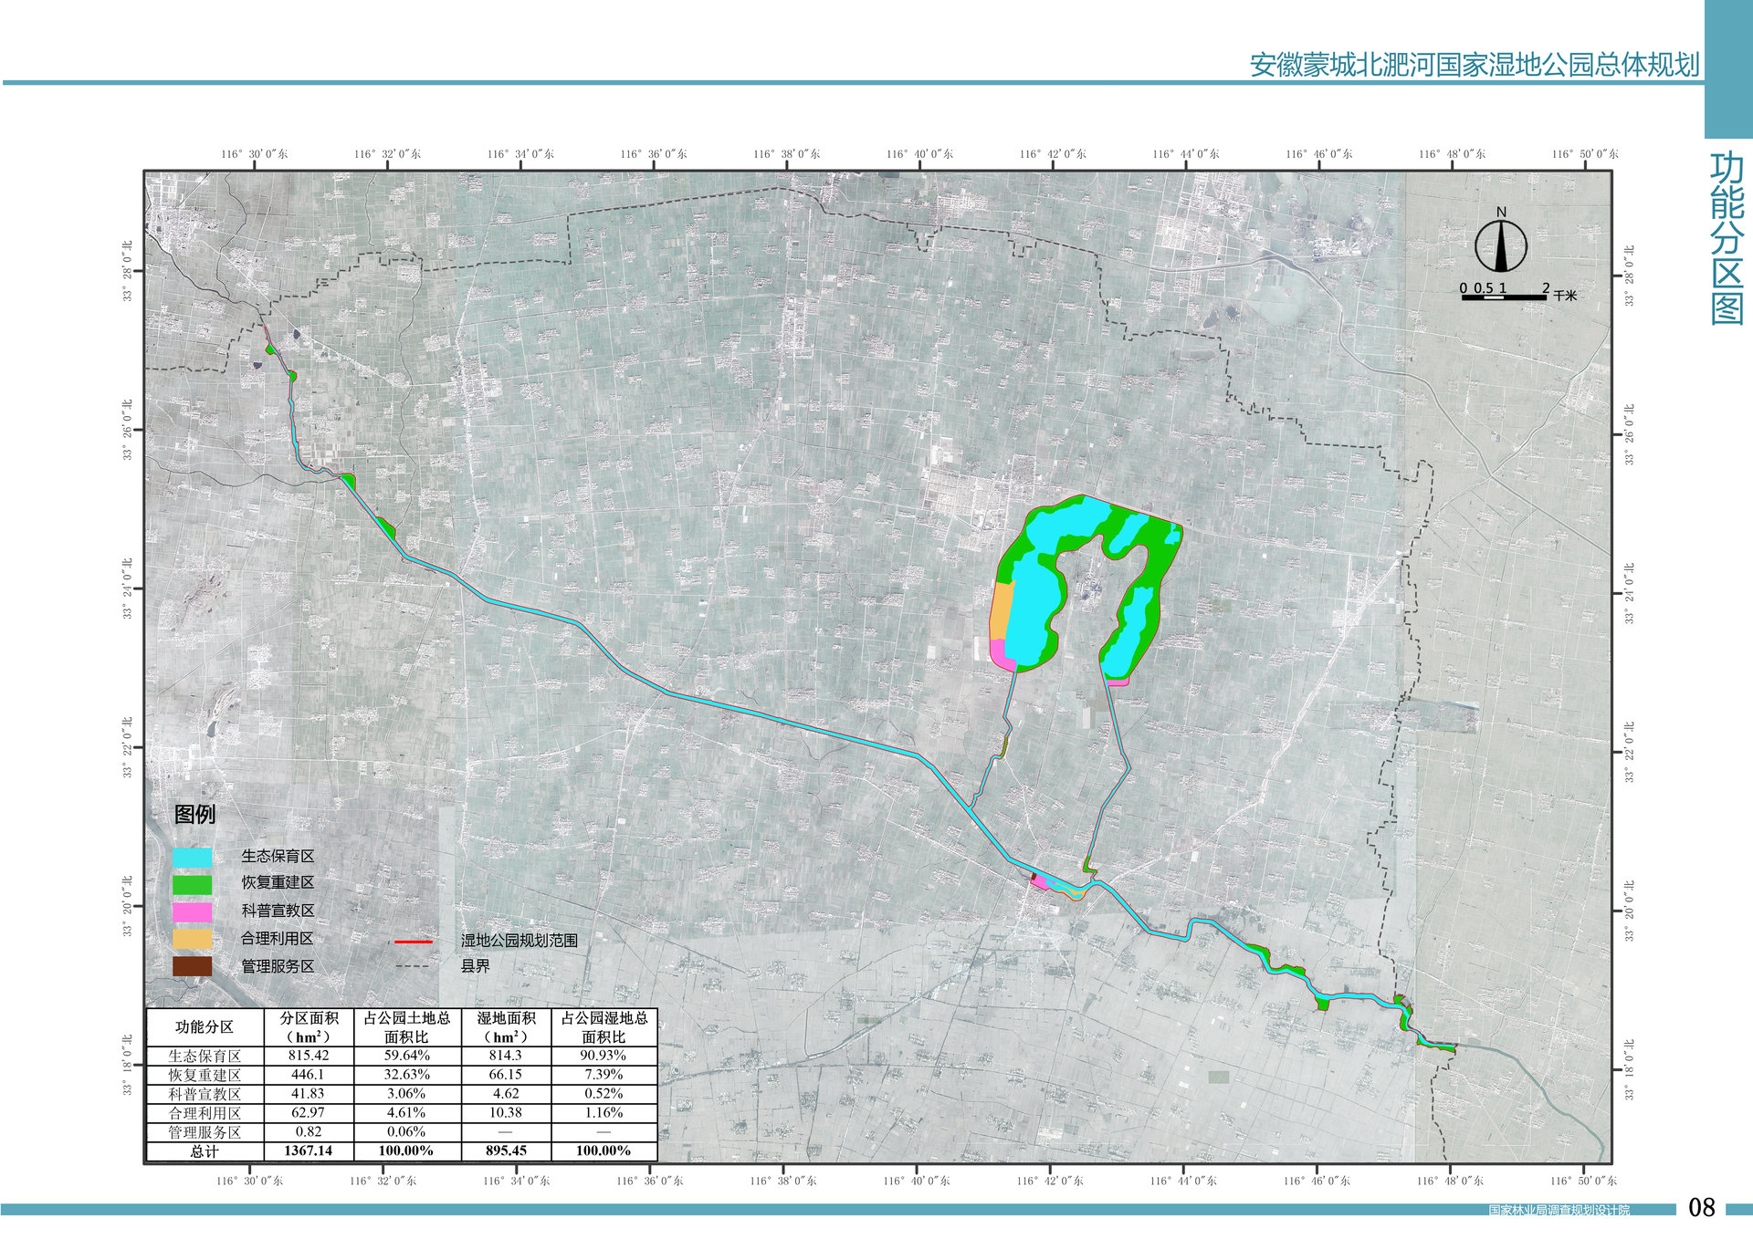Click the total wetland cell 895.45
This screenshot has width=1753, height=1239.
tap(506, 1151)
